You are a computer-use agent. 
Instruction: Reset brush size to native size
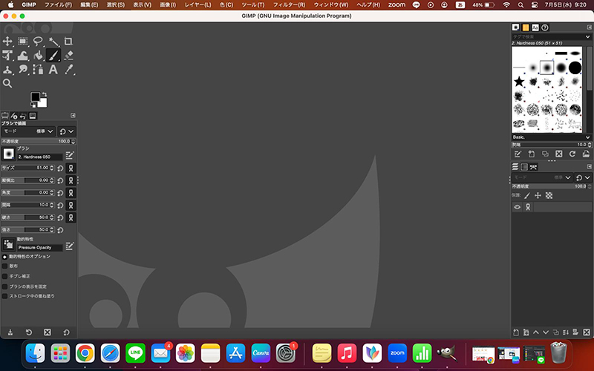pyautogui.click(x=60, y=168)
